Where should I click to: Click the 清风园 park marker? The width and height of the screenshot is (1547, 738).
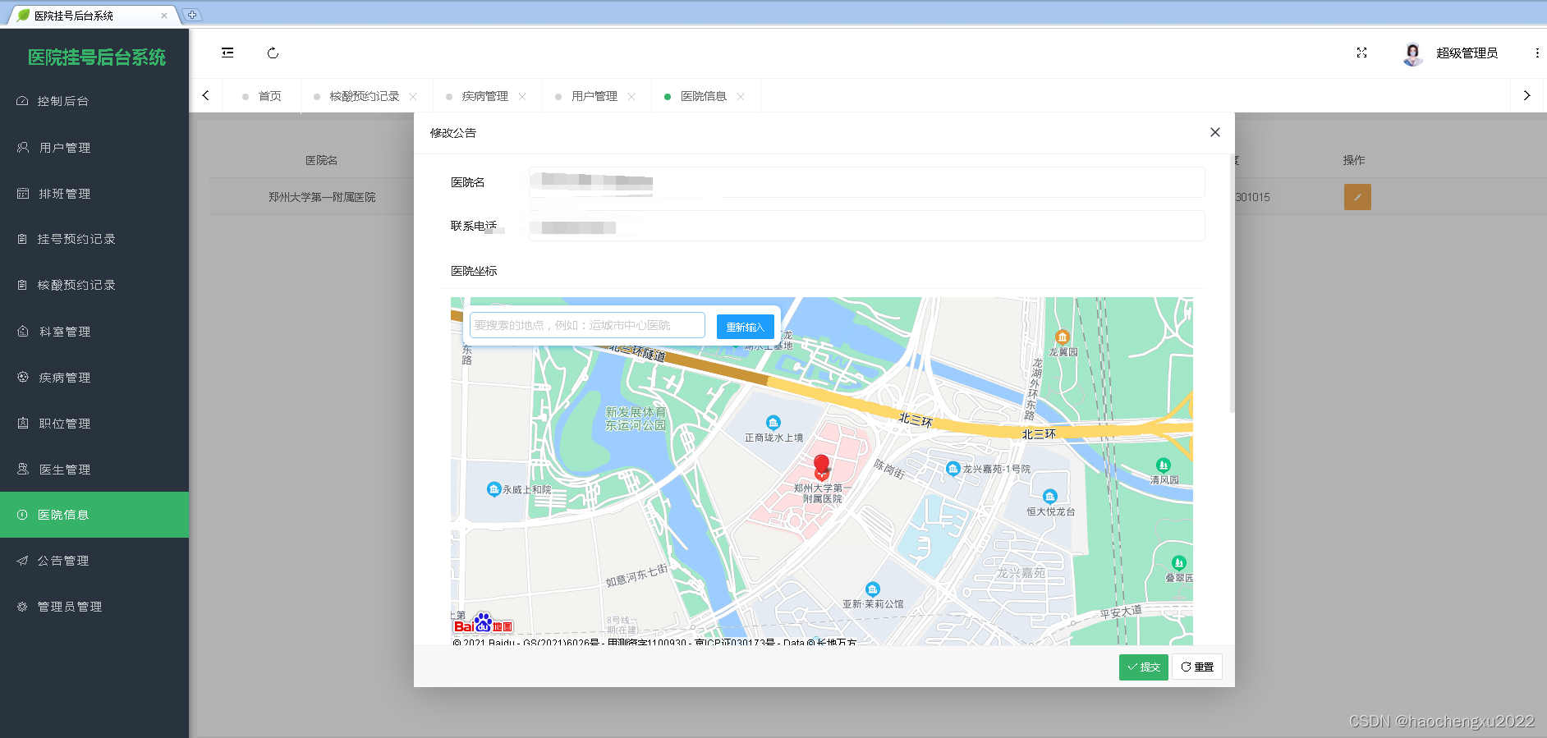tap(1164, 465)
